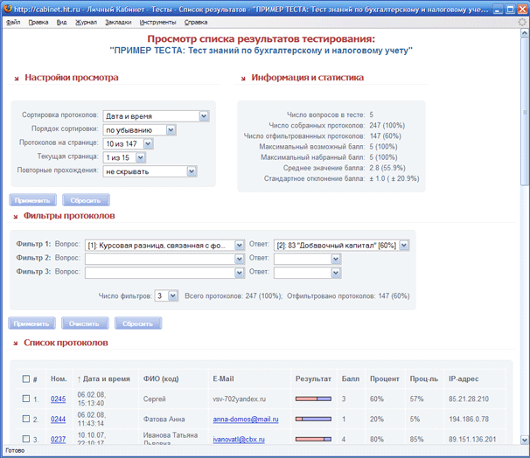Screen dimensions: 530x458
Task: Click email link ivanovatl@cbx.ru
Action: click(x=239, y=439)
